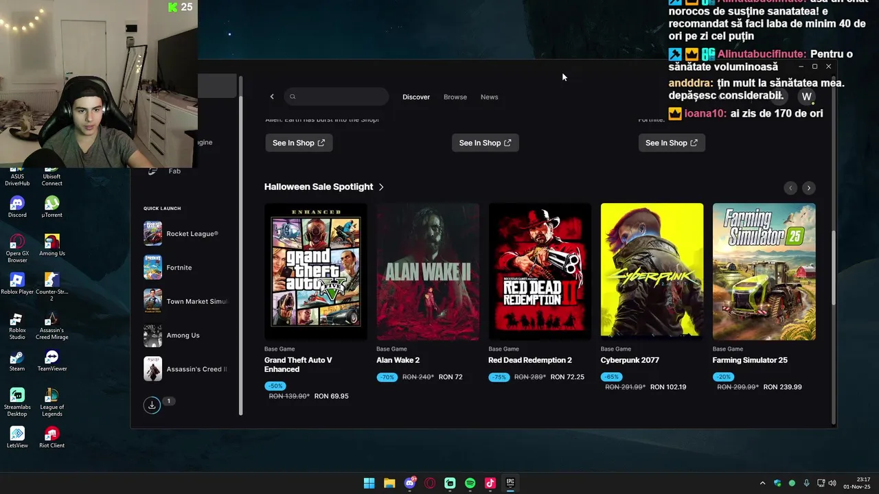
Task: Open the Counter-Strike 2 desktop shortcut
Action: click(52, 287)
